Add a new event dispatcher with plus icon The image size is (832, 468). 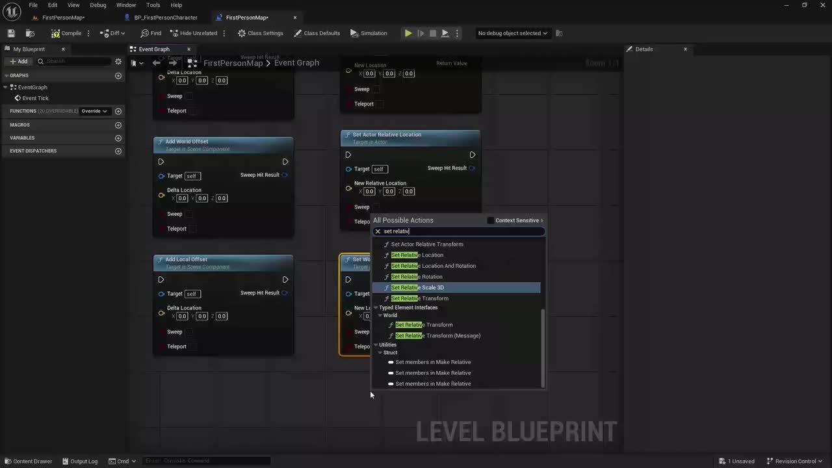[118, 151]
